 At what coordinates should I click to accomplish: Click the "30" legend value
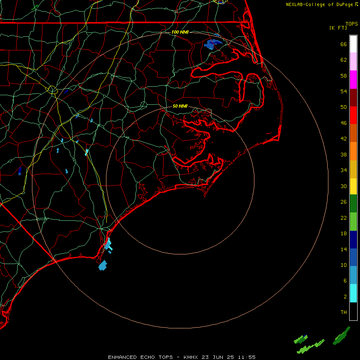tap(344, 186)
